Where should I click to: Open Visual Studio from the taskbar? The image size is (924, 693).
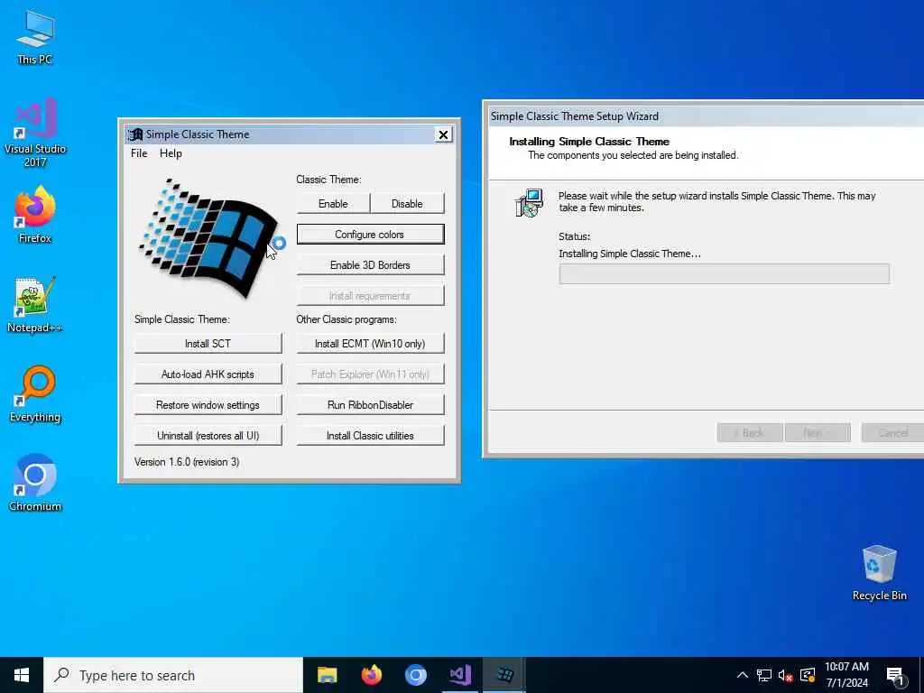pos(459,675)
